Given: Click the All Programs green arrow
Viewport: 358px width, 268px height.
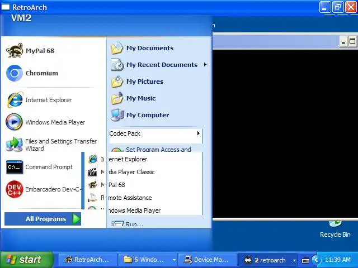Looking at the screenshot, I should (76, 219).
